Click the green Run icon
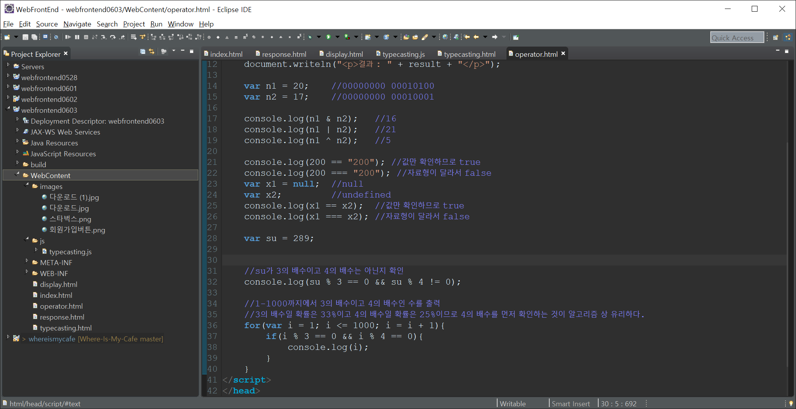 pos(328,37)
